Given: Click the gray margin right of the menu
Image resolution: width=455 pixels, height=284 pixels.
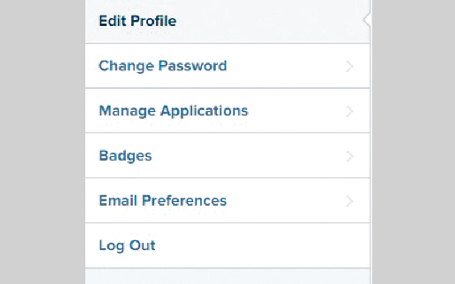Looking at the screenshot, I should click(412, 142).
